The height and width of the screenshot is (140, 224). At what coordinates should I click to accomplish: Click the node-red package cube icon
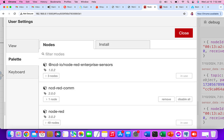click(x=45, y=111)
